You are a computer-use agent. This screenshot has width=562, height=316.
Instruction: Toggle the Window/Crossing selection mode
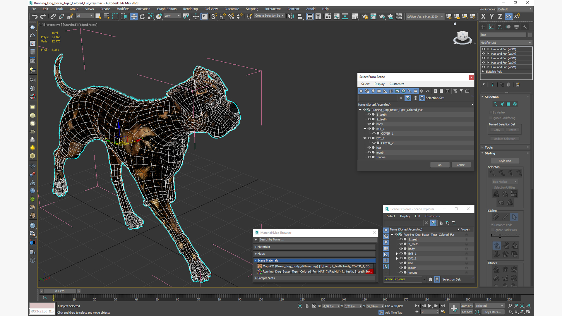point(124,16)
